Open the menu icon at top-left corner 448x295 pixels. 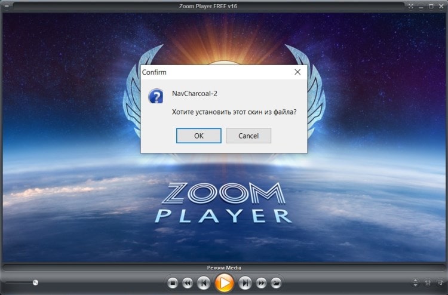coord(7,6)
